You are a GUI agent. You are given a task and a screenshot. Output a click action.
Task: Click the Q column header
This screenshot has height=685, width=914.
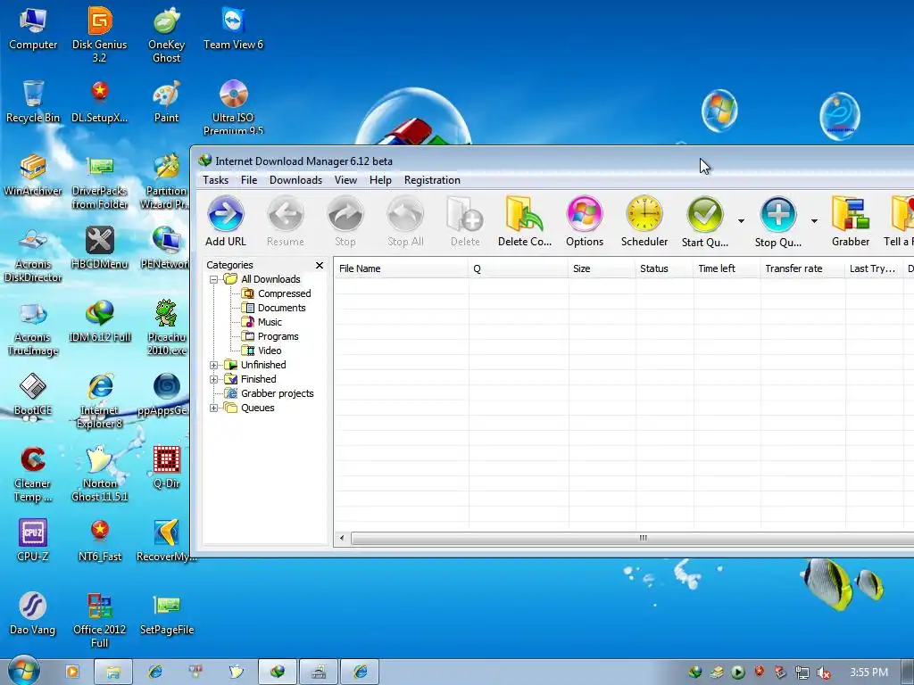tap(519, 268)
